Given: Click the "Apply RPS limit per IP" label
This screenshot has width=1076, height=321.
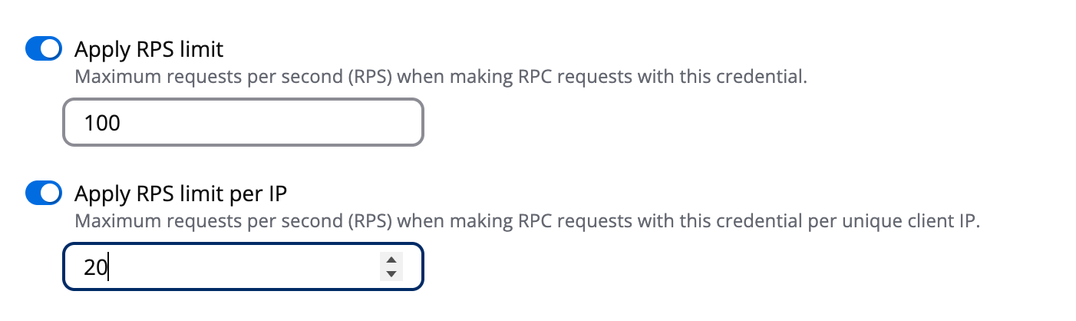Looking at the screenshot, I should pyautogui.click(x=180, y=194).
